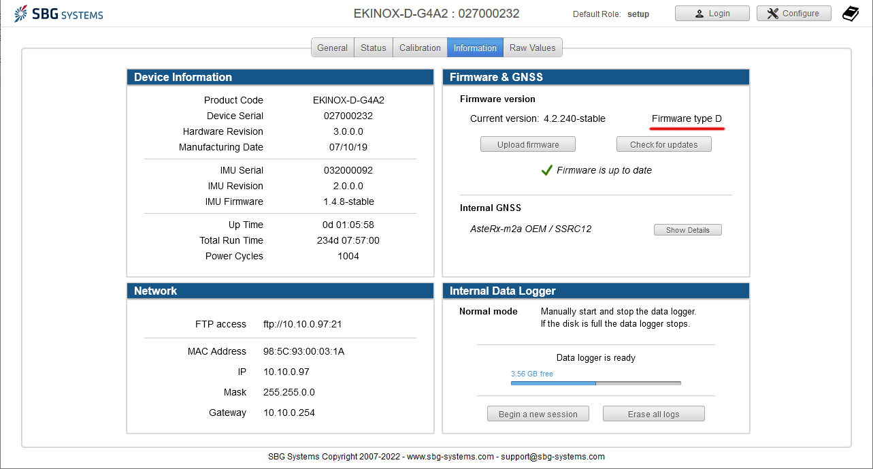Click the Firmware type D label

(x=687, y=118)
